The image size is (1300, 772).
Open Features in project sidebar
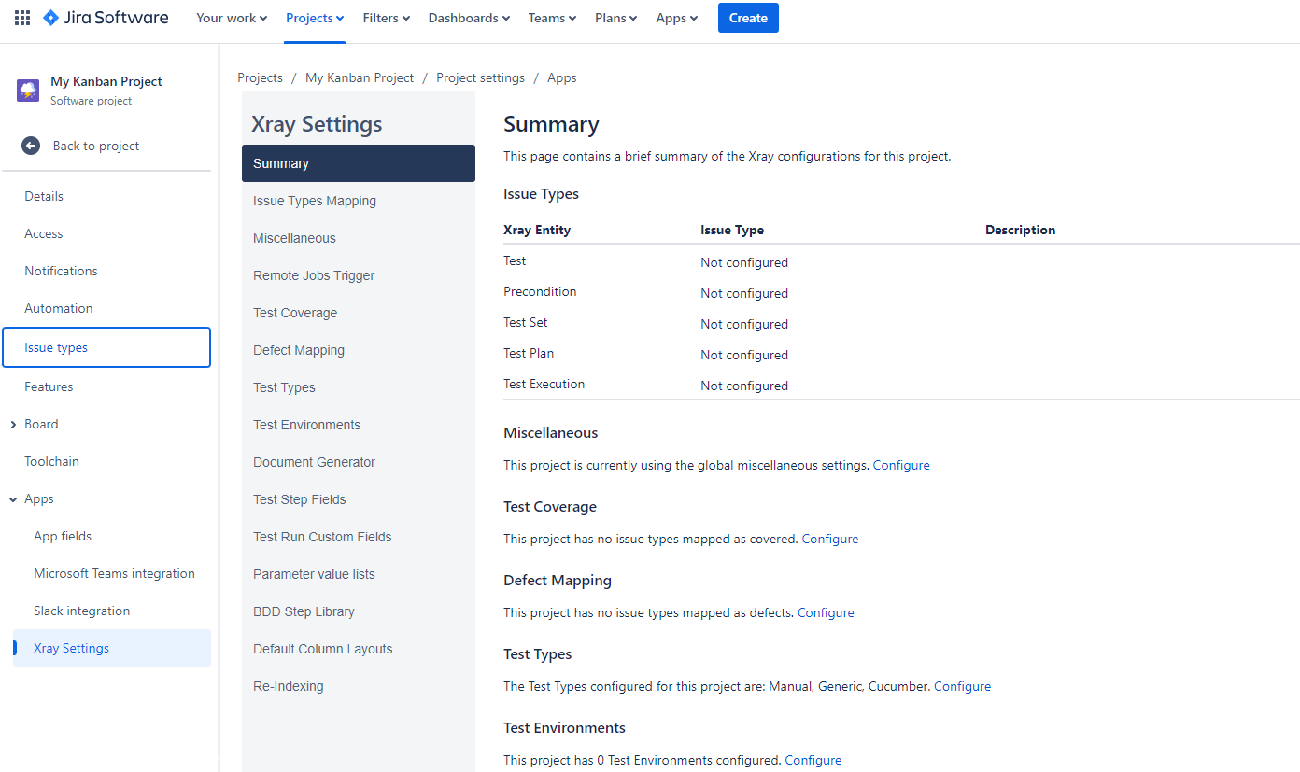106,386
